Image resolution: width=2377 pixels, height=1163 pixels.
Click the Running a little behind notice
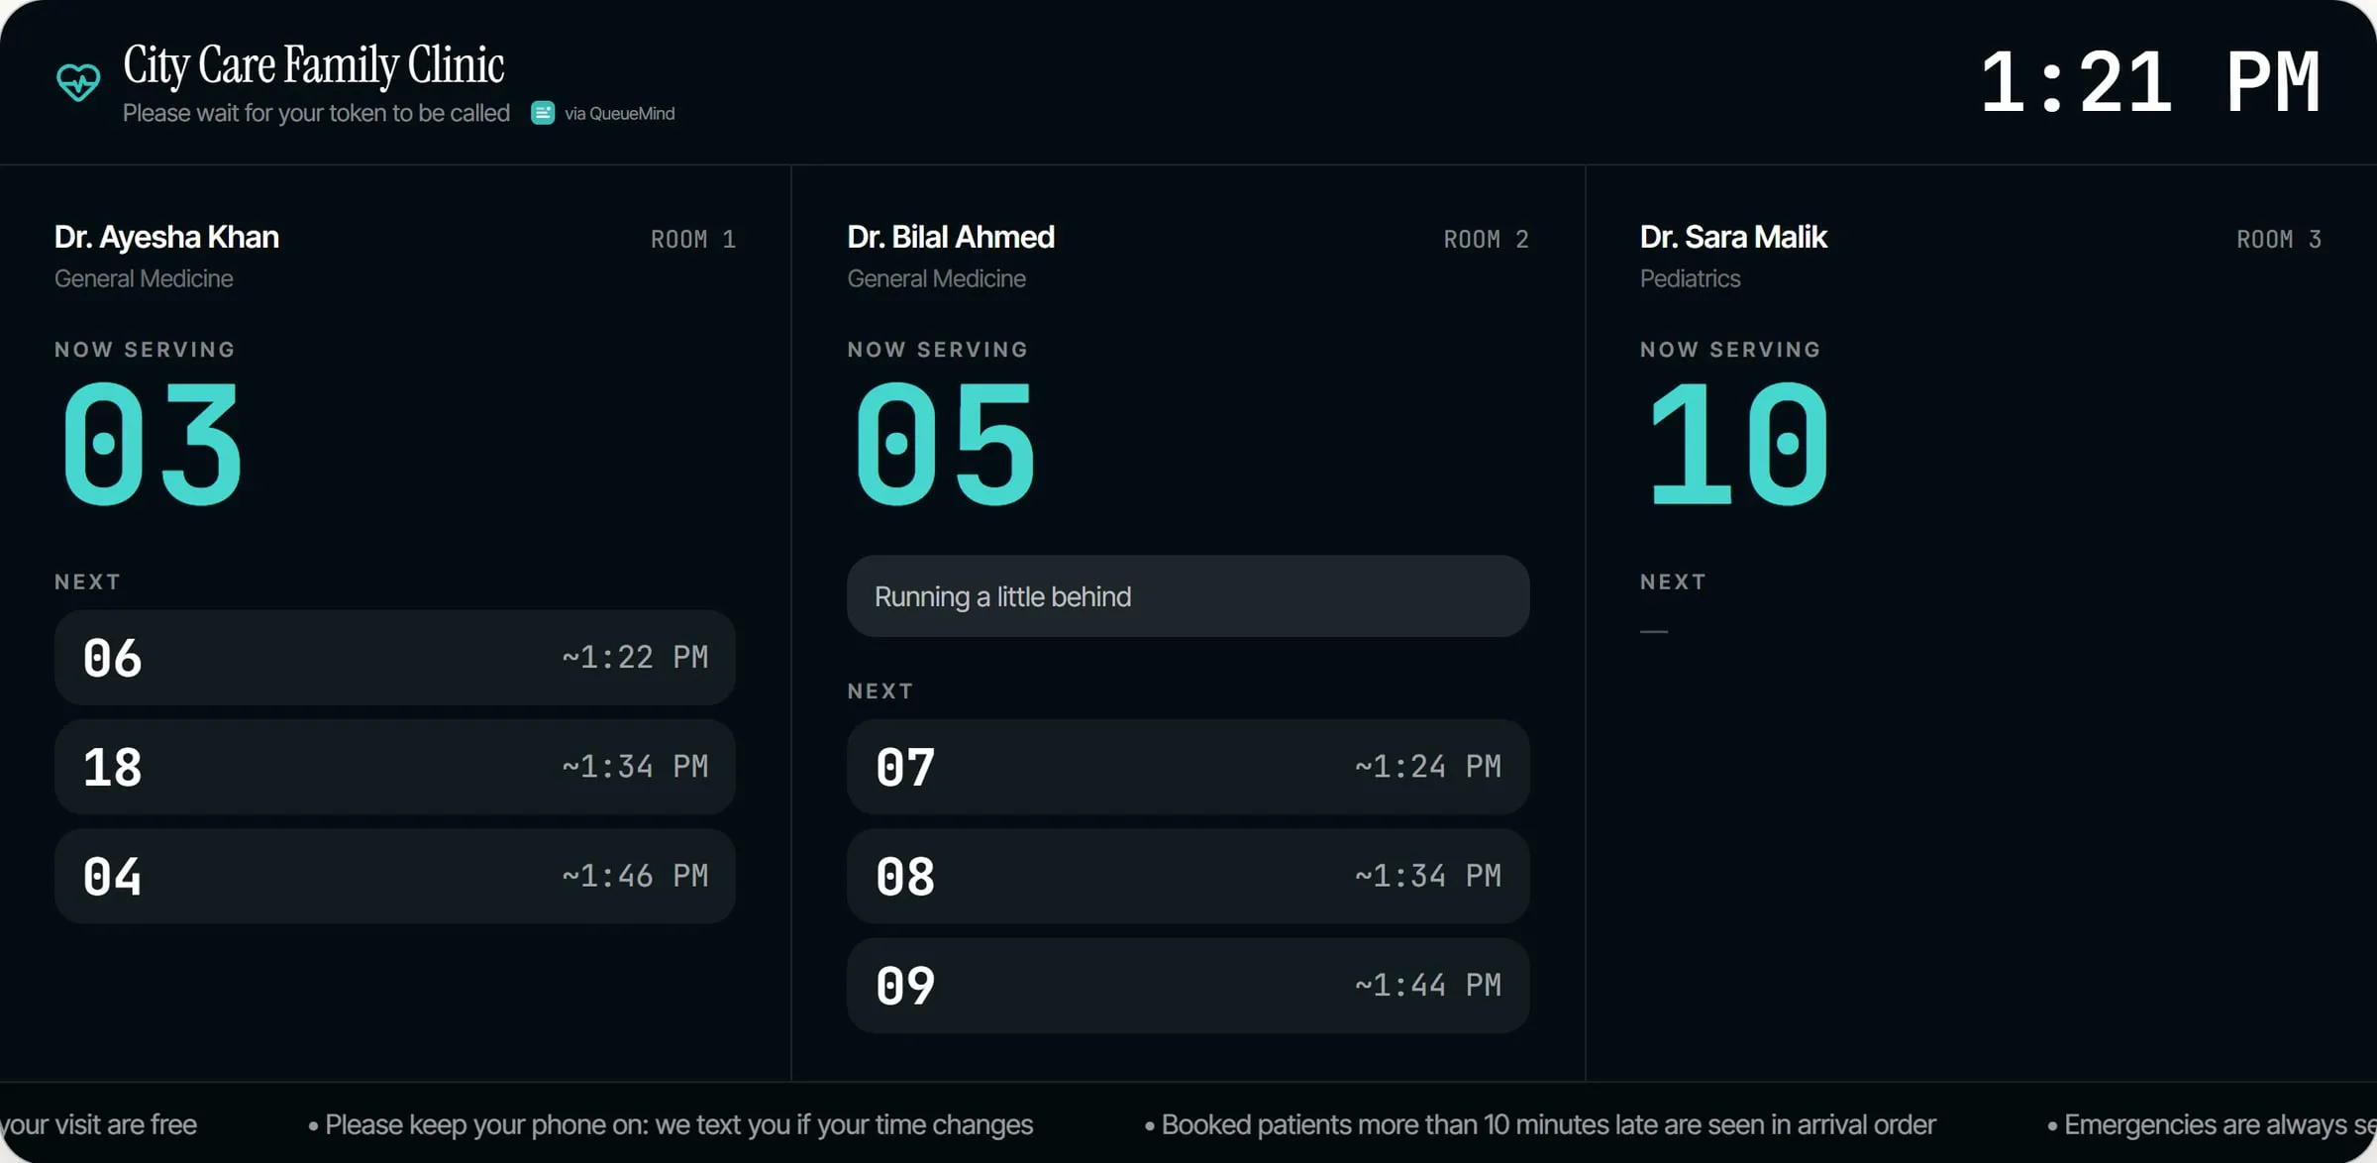pyautogui.click(x=1188, y=596)
